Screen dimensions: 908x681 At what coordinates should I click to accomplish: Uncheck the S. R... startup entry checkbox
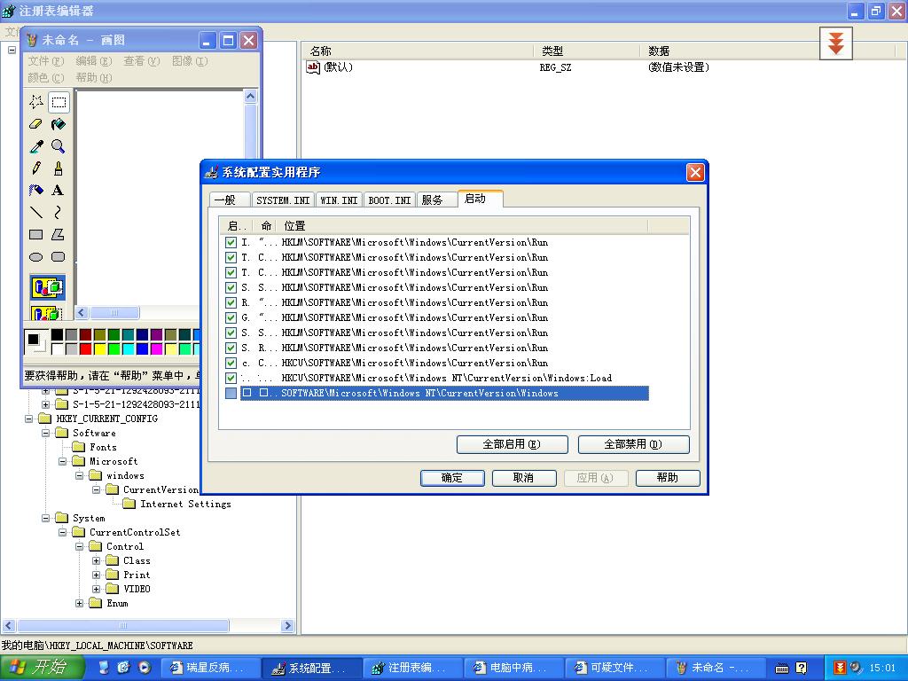[231, 348]
